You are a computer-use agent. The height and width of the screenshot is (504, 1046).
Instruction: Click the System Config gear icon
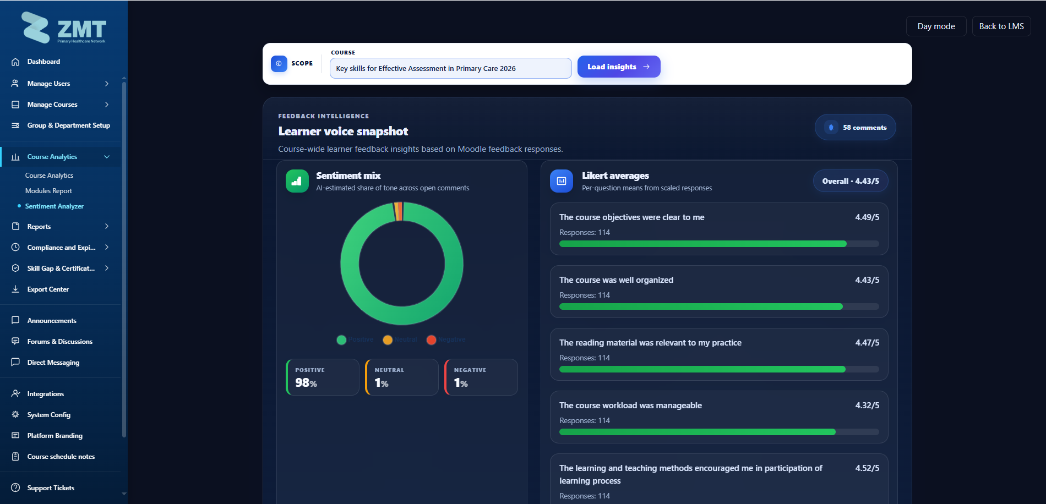[15, 415]
